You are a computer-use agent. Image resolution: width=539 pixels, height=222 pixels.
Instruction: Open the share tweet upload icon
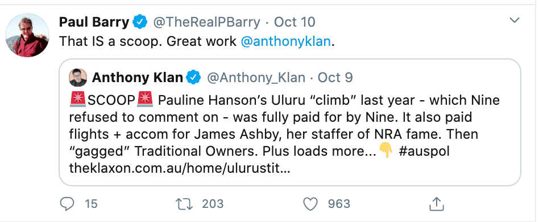437,204
